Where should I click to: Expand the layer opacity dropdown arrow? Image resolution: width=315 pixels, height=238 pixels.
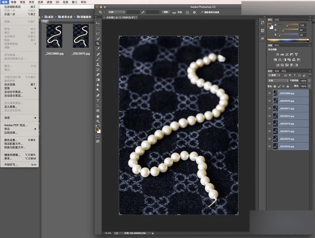coord(309,80)
